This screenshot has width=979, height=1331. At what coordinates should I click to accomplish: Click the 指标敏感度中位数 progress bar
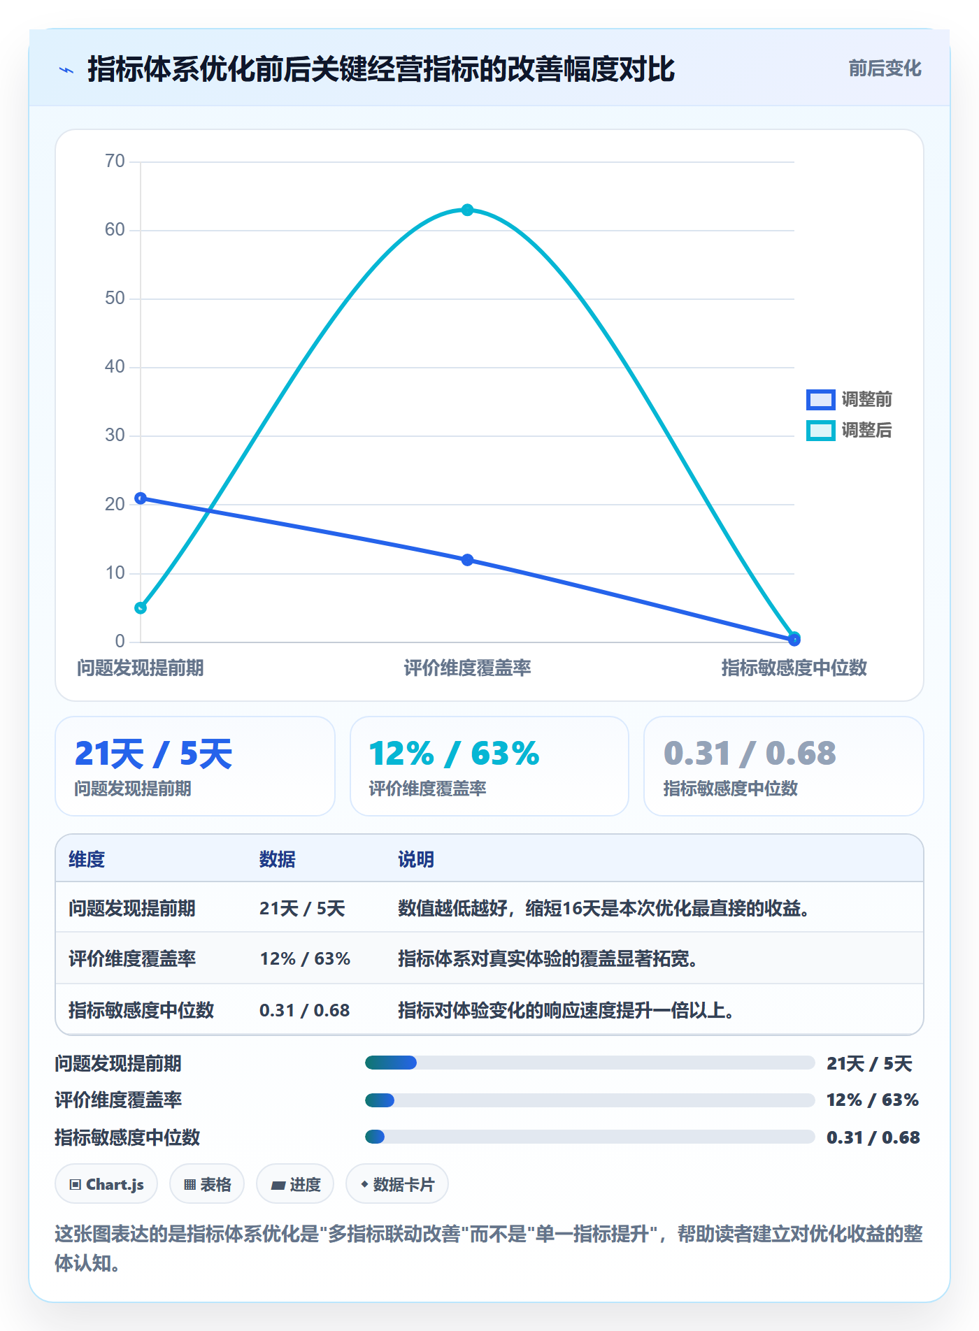(589, 1137)
